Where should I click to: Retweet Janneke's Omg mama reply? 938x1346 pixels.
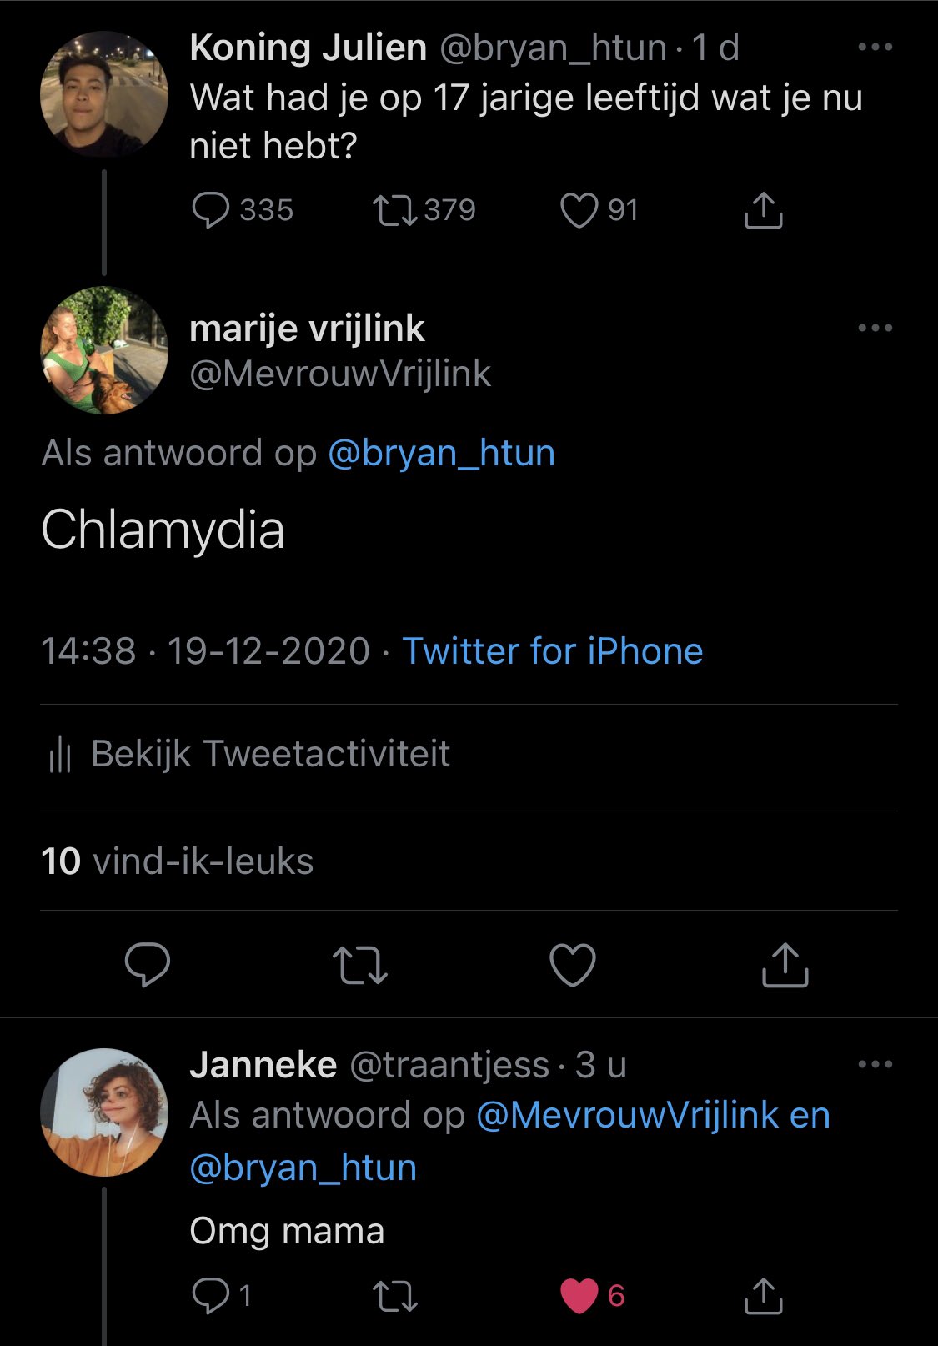pyautogui.click(x=395, y=1296)
